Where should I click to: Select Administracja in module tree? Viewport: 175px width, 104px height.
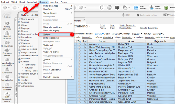27,86
